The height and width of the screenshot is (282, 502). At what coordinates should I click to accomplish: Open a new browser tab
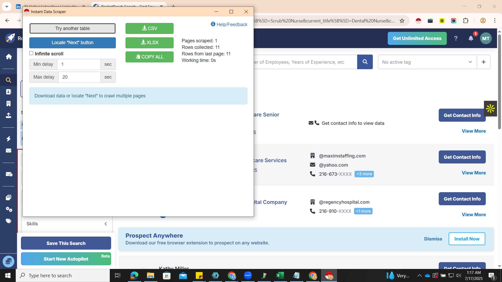pyautogui.click(x=173, y=6)
